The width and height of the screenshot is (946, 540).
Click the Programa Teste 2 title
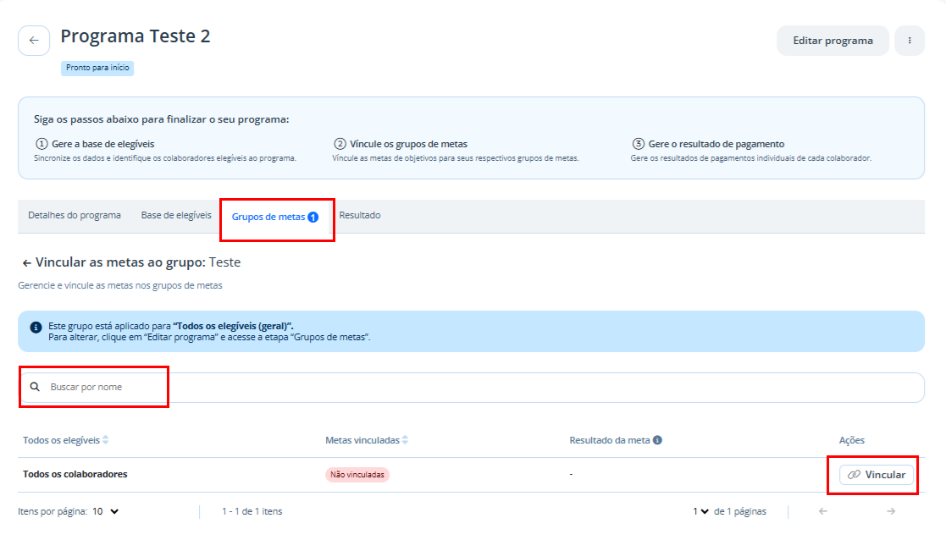point(136,36)
